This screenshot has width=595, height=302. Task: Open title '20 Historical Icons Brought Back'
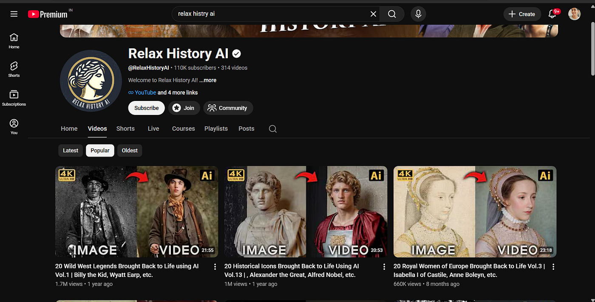[x=292, y=271]
